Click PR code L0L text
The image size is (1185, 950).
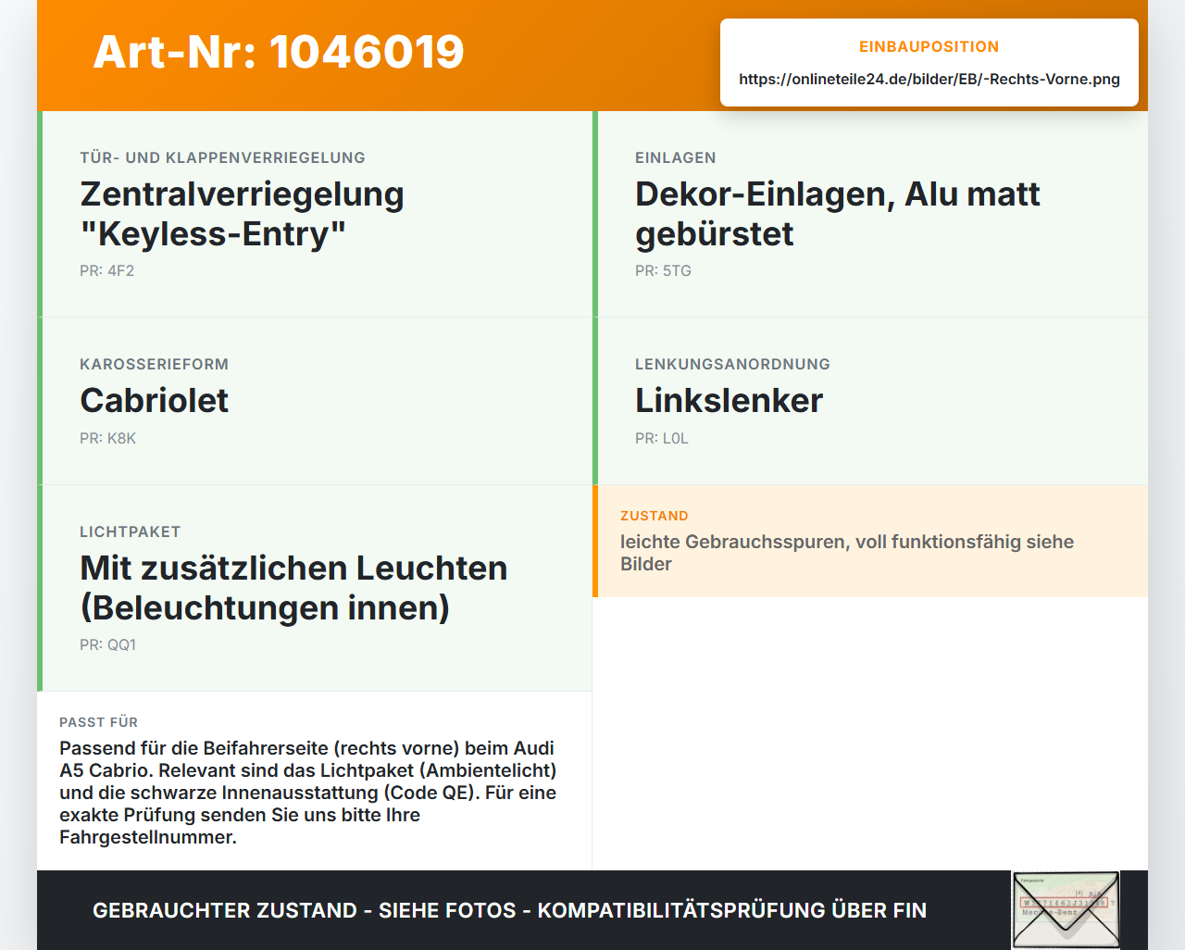(662, 438)
